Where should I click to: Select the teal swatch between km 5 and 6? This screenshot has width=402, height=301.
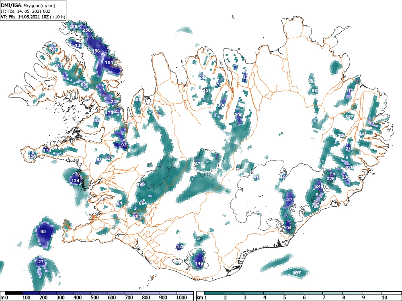tap(293, 293)
